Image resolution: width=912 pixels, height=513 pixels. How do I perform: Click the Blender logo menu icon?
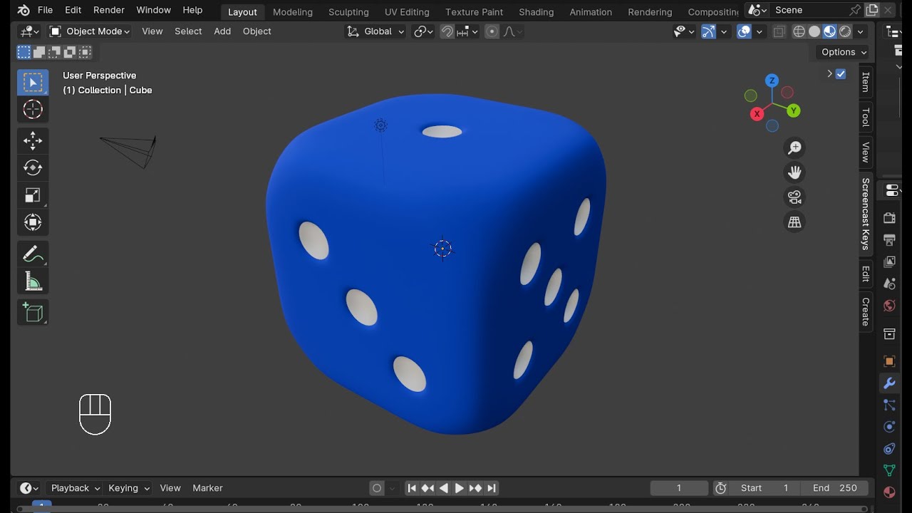coord(24,10)
